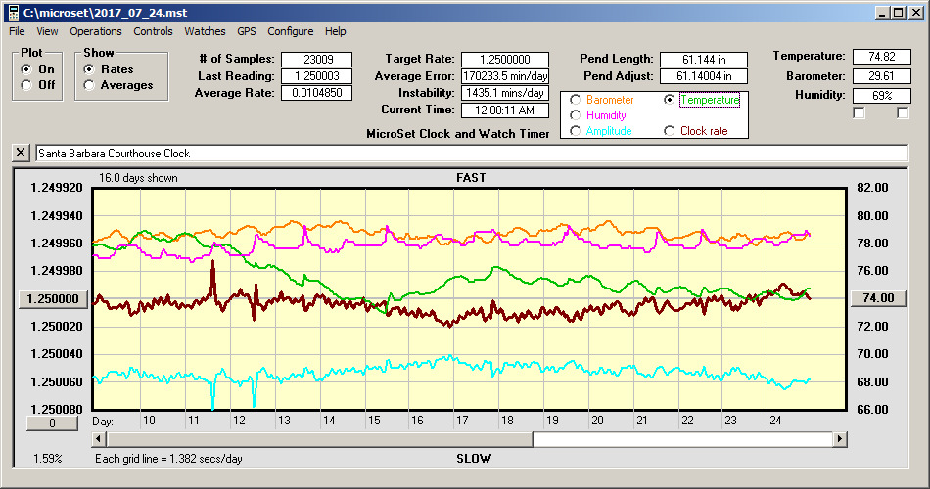Click the # of Samples field 23009

coord(317,60)
